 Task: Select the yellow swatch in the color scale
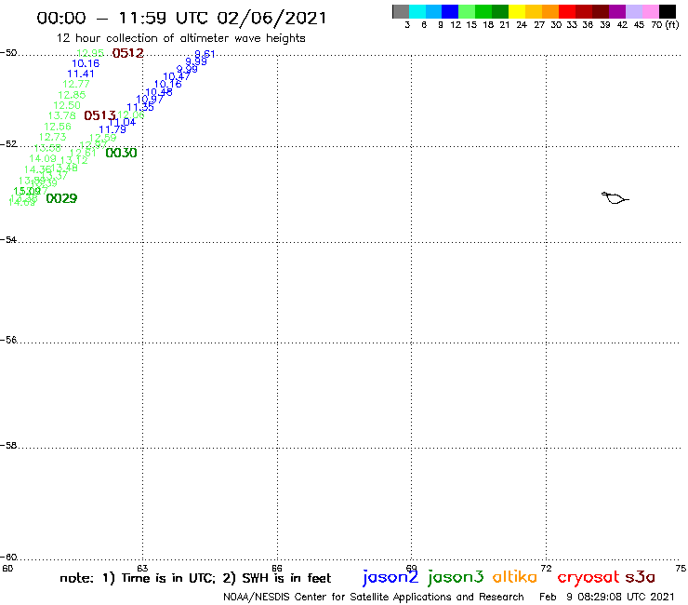[517, 11]
